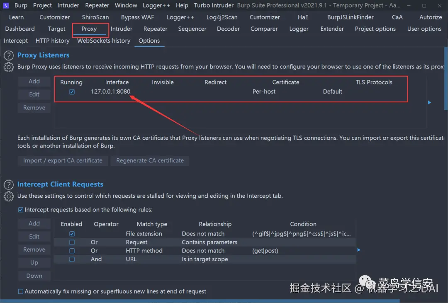Switch to the Extender tab
The width and height of the screenshot is (448, 303).
point(332,29)
